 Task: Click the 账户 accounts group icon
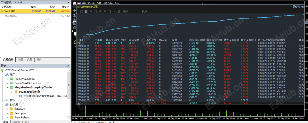7,74
